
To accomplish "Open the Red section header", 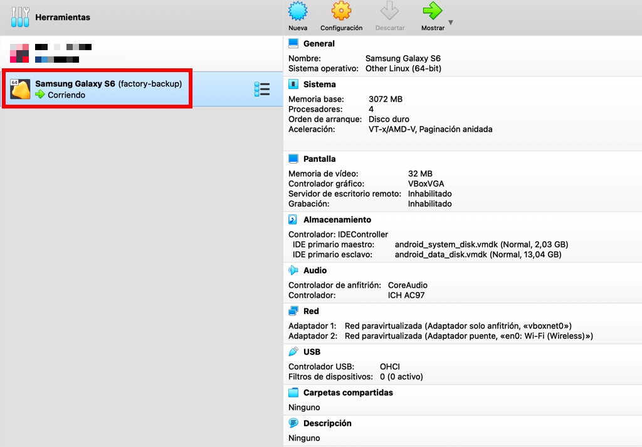I will [311, 311].
